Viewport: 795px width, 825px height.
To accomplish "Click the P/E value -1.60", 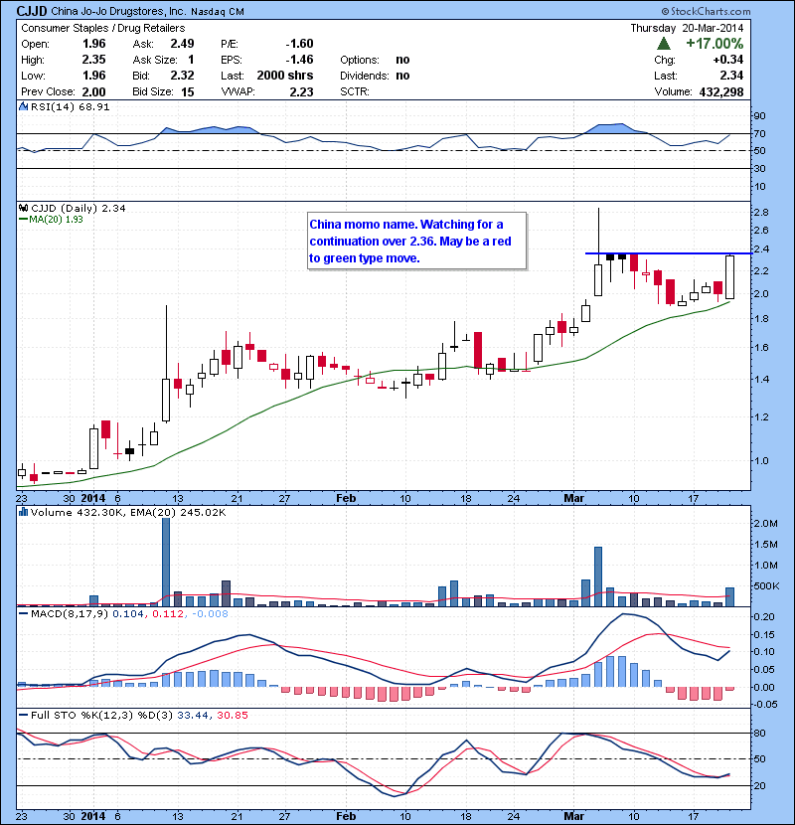I will [299, 44].
